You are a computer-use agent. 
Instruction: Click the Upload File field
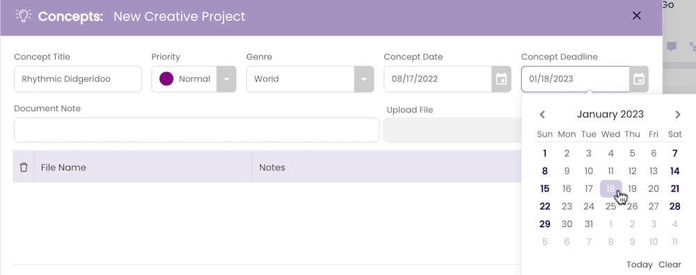(452, 130)
